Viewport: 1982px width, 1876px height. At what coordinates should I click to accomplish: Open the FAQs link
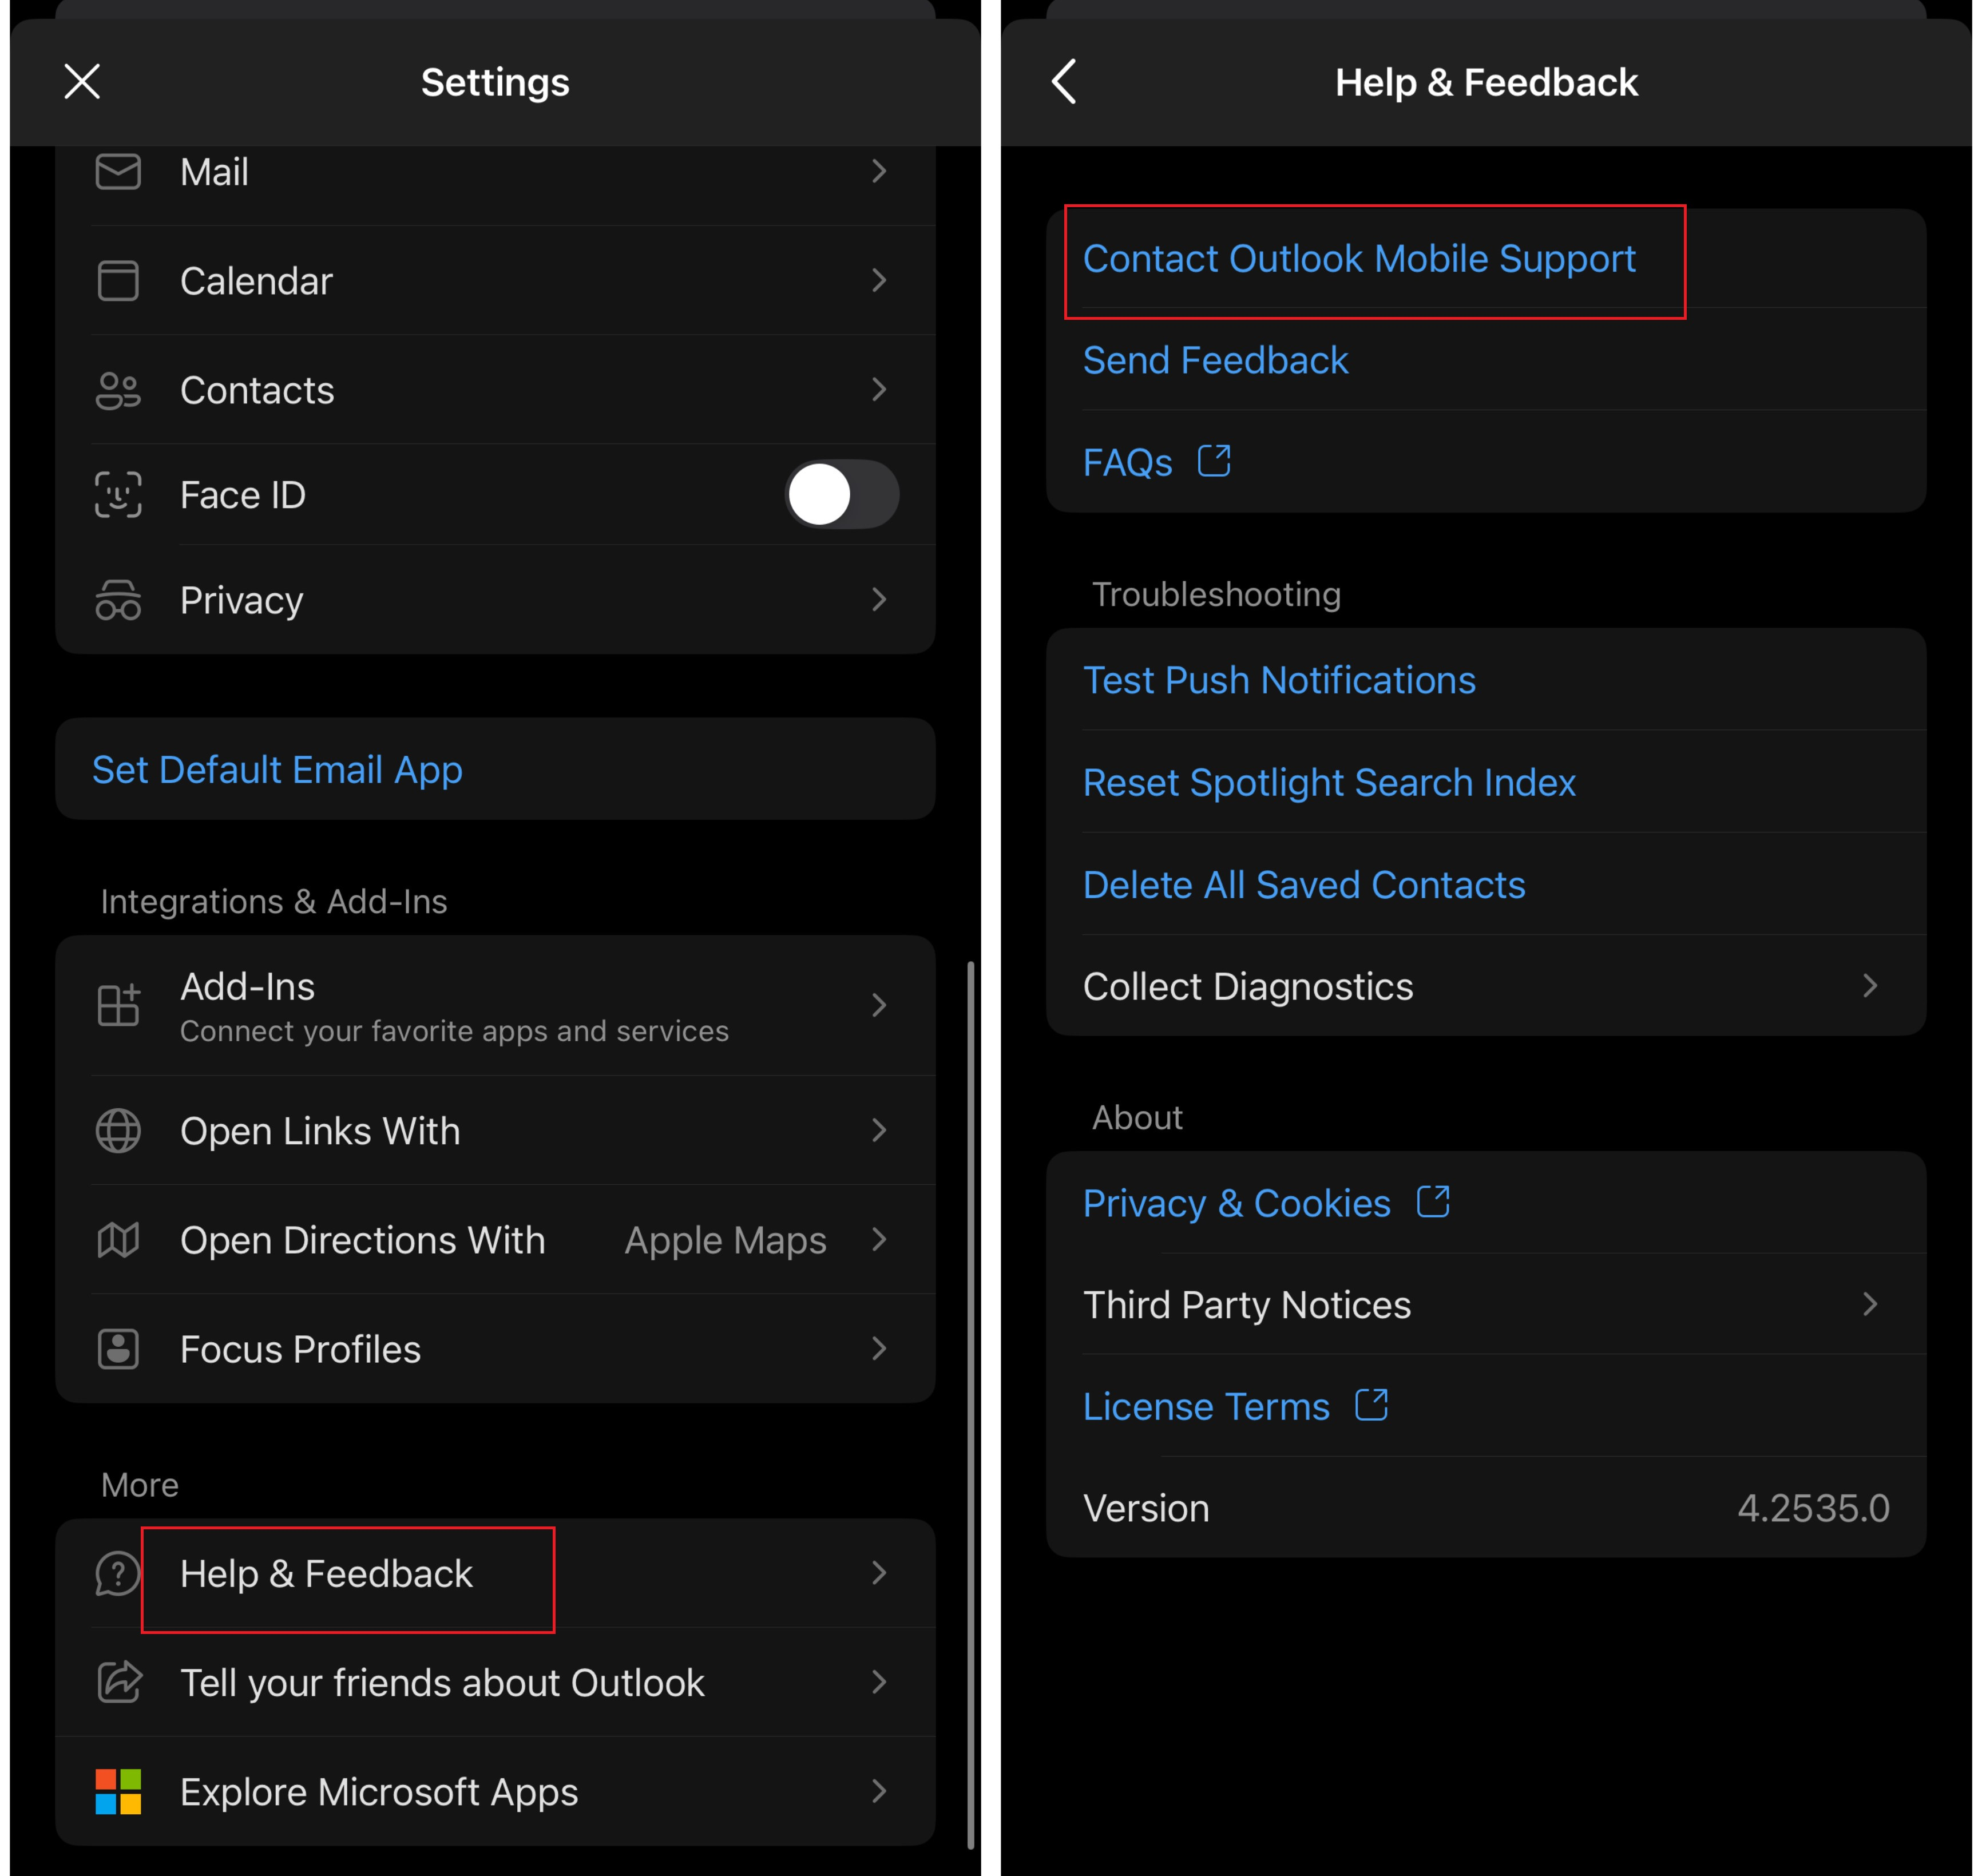pyautogui.click(x=1486, y=462)
